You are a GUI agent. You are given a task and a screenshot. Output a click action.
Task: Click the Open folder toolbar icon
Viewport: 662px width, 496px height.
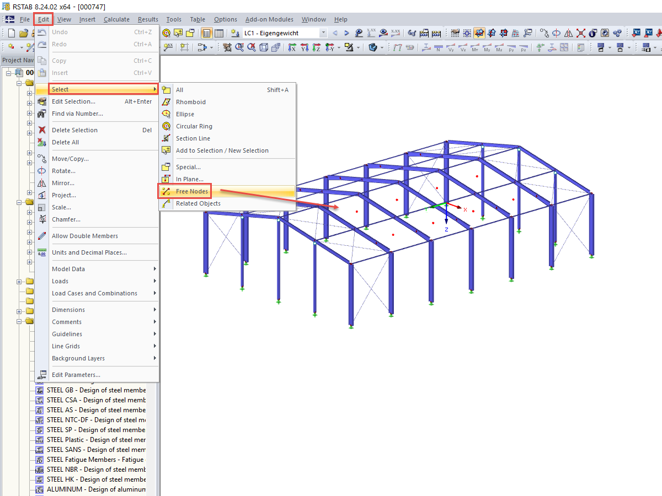point(24,33)
